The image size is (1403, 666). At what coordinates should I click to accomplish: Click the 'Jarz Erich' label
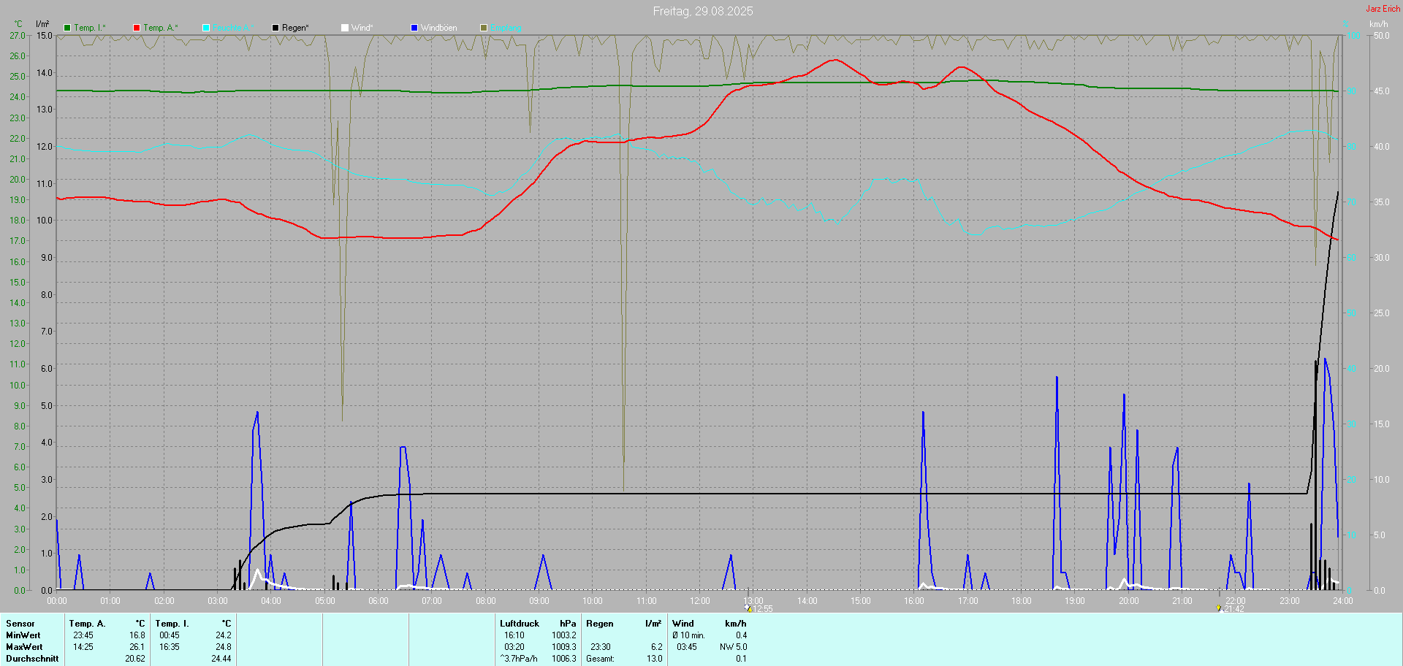(x=1383, y=9)
